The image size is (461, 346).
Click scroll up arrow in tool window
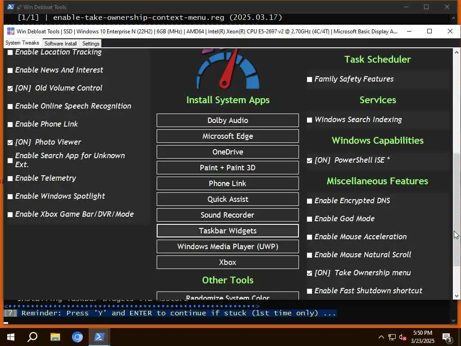pyautogui.click(x=456, y=52)
